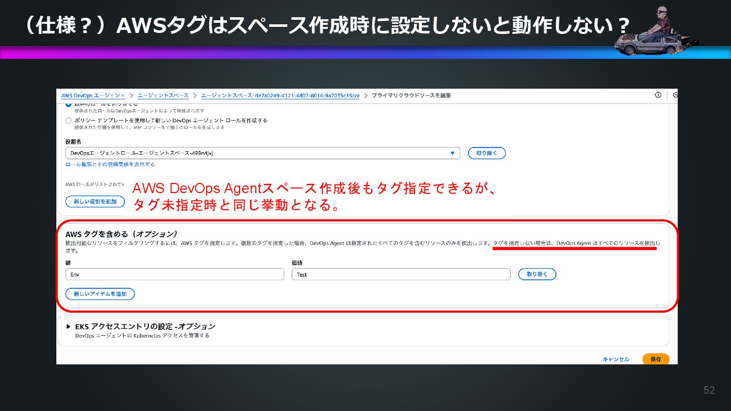Image resolution: width=731 pixels, height=411 pixels.
Task: Select the policy template new role option
Action: tap(69, 121)
